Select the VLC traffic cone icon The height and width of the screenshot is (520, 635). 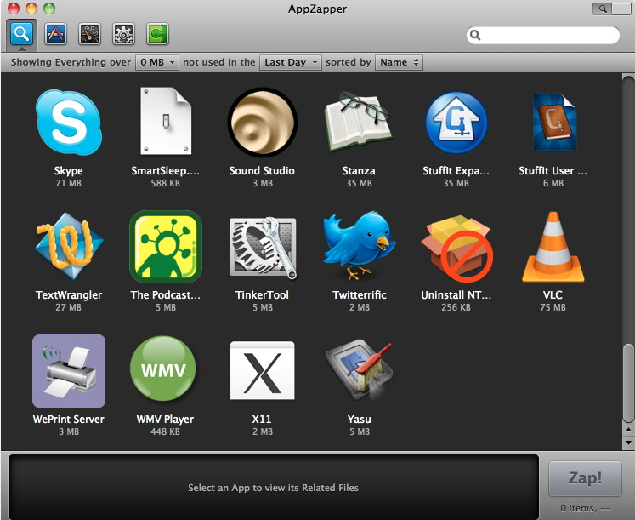point(553,247)
